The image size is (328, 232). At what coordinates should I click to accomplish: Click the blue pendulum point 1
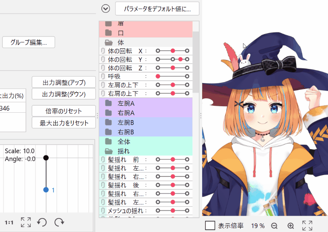(x=46, y=190)
